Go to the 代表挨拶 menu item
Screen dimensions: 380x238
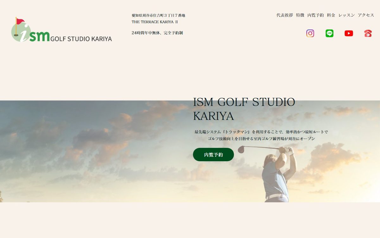285,15
